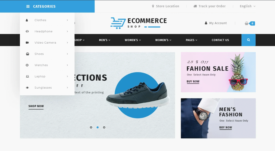Click the hamburger icon beside Categories

tap(28, 6)
